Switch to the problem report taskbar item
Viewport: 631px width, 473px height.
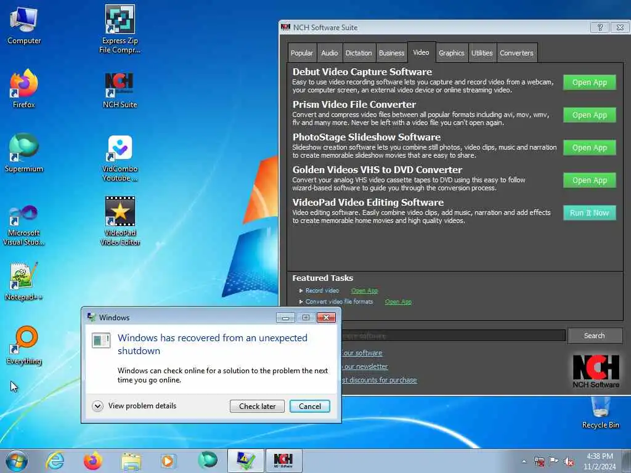point(245,461)
